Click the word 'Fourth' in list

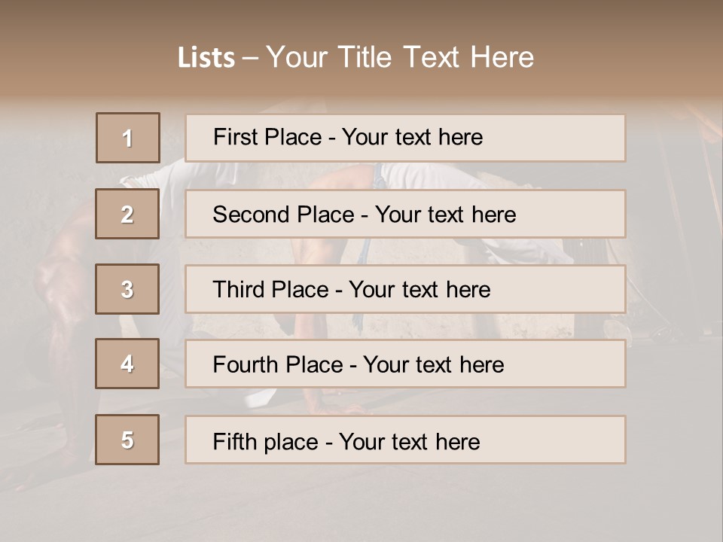246,365
